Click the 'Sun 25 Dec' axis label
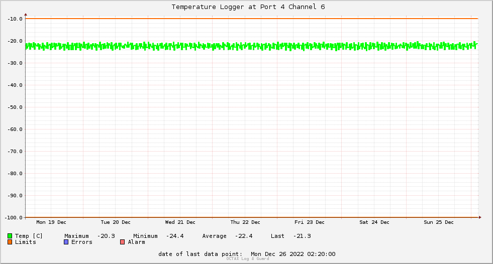493x264 pixels. 439,222
